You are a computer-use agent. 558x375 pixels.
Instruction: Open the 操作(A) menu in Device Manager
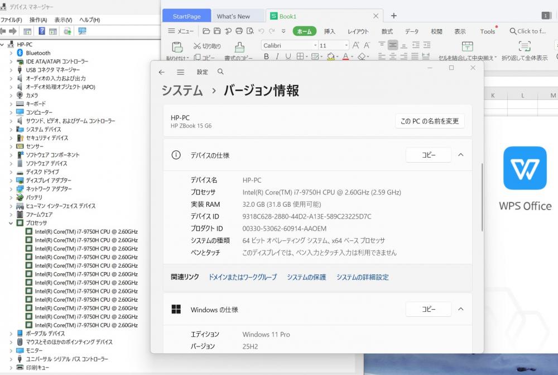tap(38, 20)
